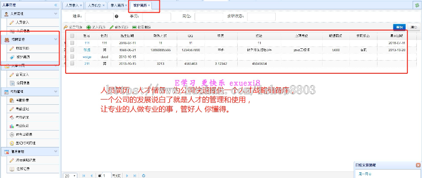Collapse the 考勤管理 section chevron
422x178 pixels.
coord(56,92)
